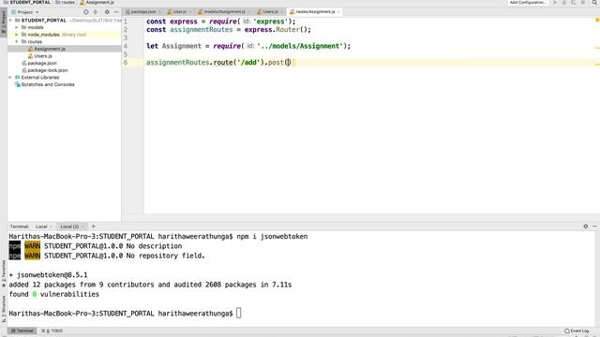
Task: Toggle the Terminal tool window button
Action: [22, 330]
